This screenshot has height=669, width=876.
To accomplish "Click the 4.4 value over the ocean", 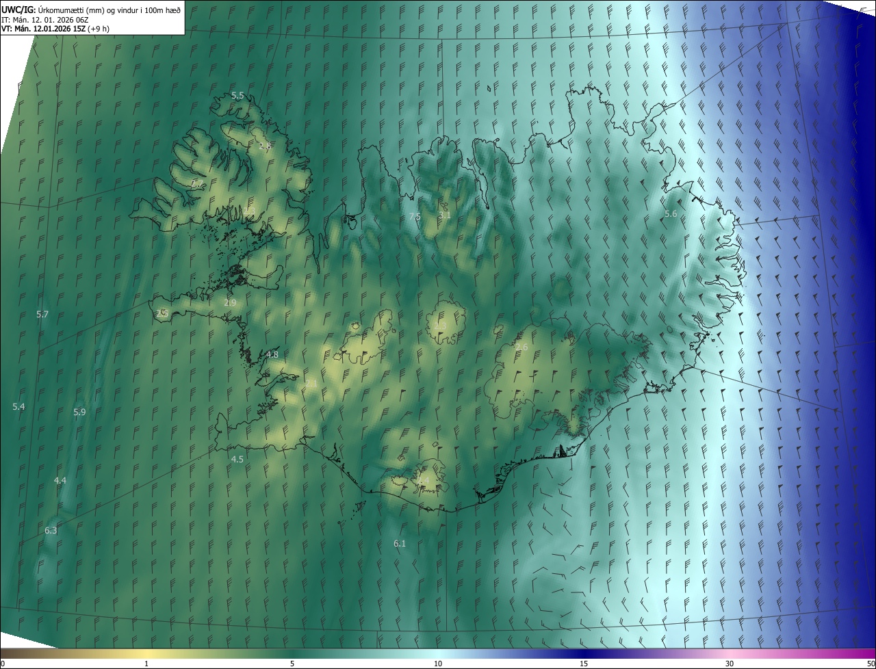I will 60,480.
